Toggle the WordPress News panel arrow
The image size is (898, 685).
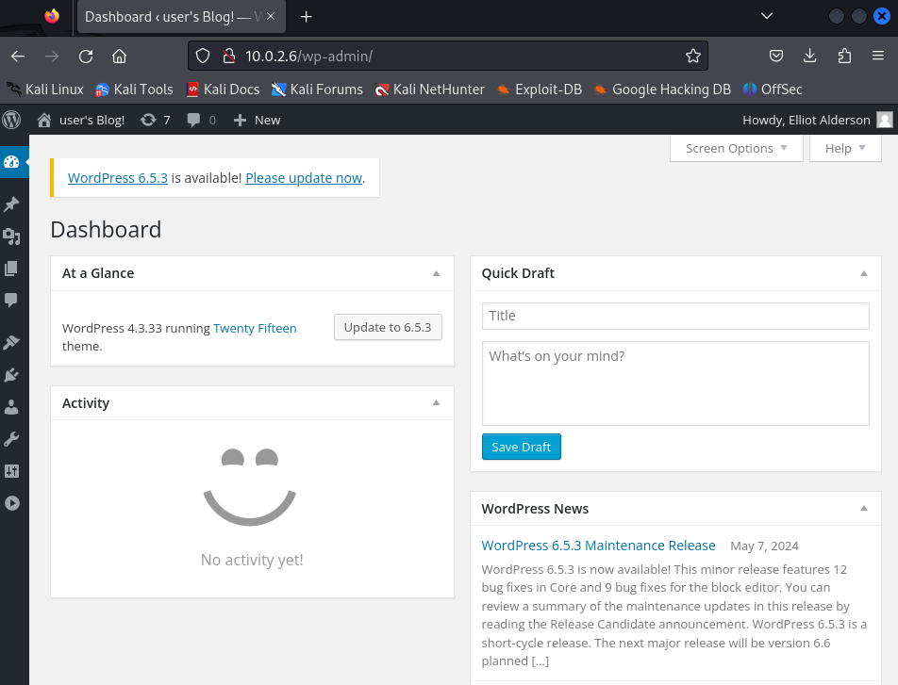click(863, 509)
